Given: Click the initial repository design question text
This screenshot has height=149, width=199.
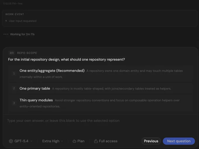Looking at the screenshot, I should click(x=66, y=59).
